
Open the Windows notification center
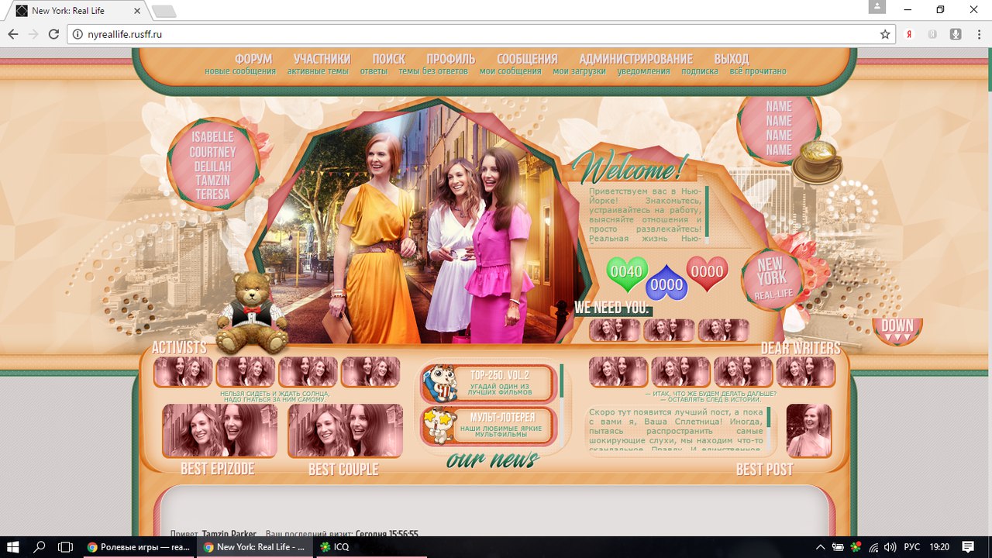pos(968,546)
